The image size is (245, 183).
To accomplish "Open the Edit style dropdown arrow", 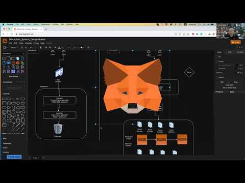I will tap(228, 82).
